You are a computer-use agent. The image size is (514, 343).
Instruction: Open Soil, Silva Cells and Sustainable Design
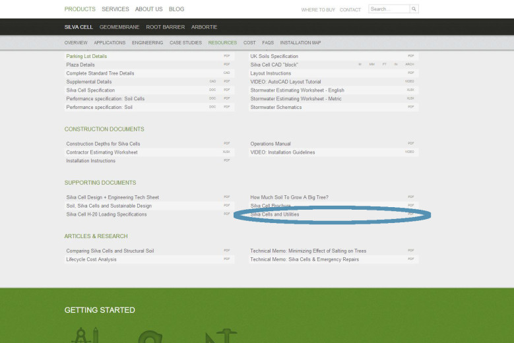point(109,206)
